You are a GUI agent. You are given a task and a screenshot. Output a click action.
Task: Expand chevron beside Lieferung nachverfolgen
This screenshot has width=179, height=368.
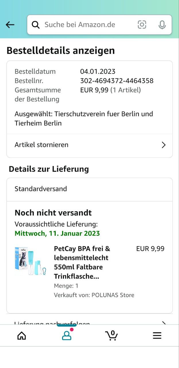pyautogui.click(x=163, y=323)
